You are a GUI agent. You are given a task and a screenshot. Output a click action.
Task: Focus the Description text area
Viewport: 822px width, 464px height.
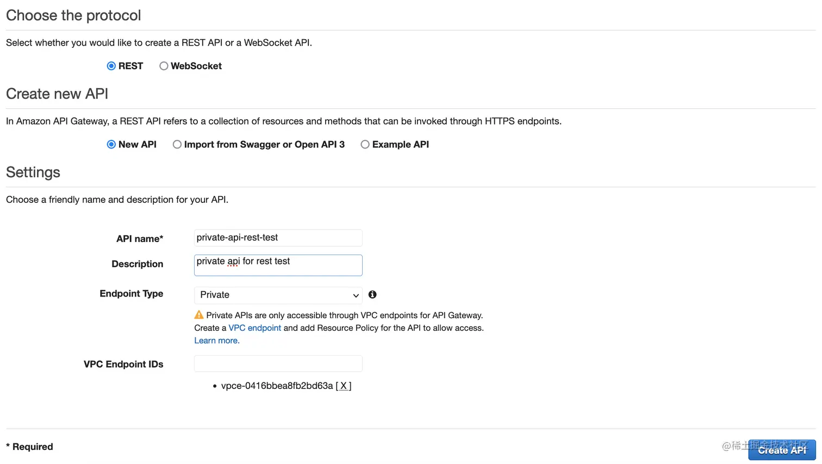pyautogui.click(x=278, y=265)
